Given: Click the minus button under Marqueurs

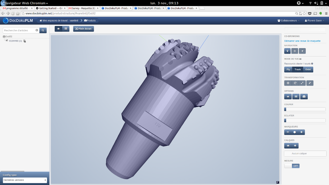Looking at the screenshot, I should point(288,132).
